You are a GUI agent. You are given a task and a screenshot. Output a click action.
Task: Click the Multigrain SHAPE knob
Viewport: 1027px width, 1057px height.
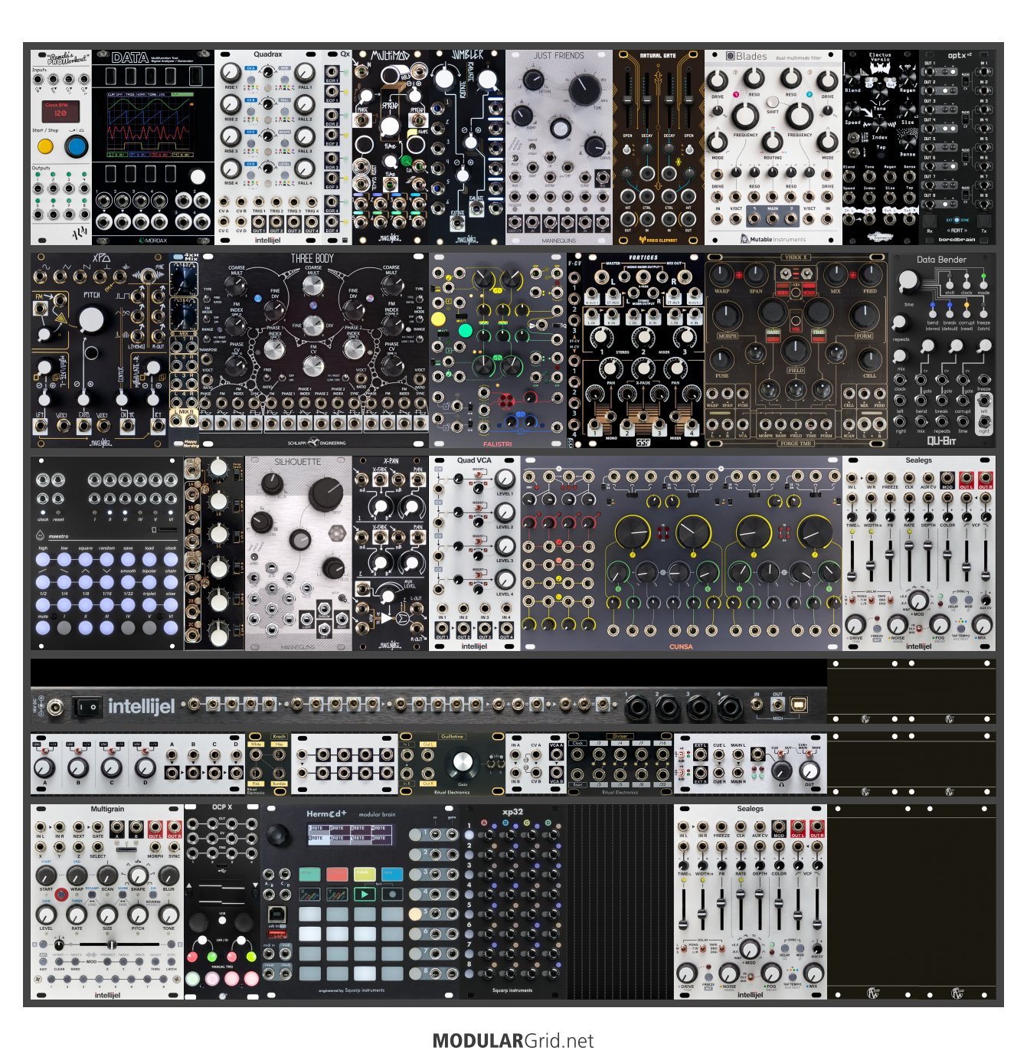138,875
